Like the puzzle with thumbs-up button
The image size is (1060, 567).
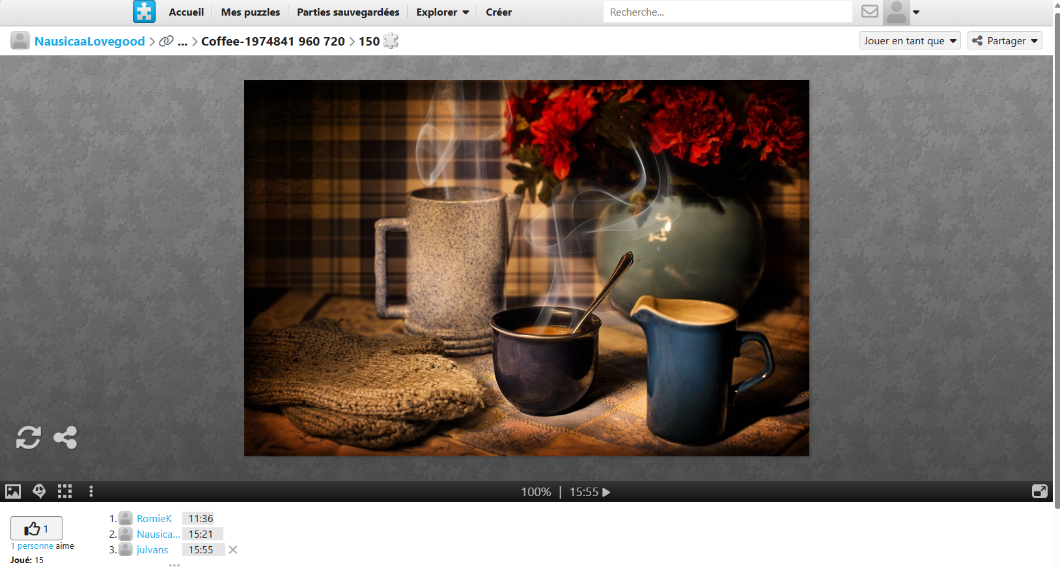tap(36, 529)
